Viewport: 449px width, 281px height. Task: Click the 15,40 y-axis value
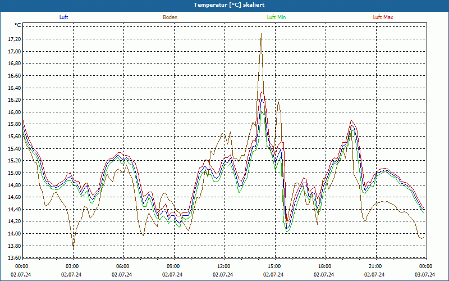click(15, 148)
